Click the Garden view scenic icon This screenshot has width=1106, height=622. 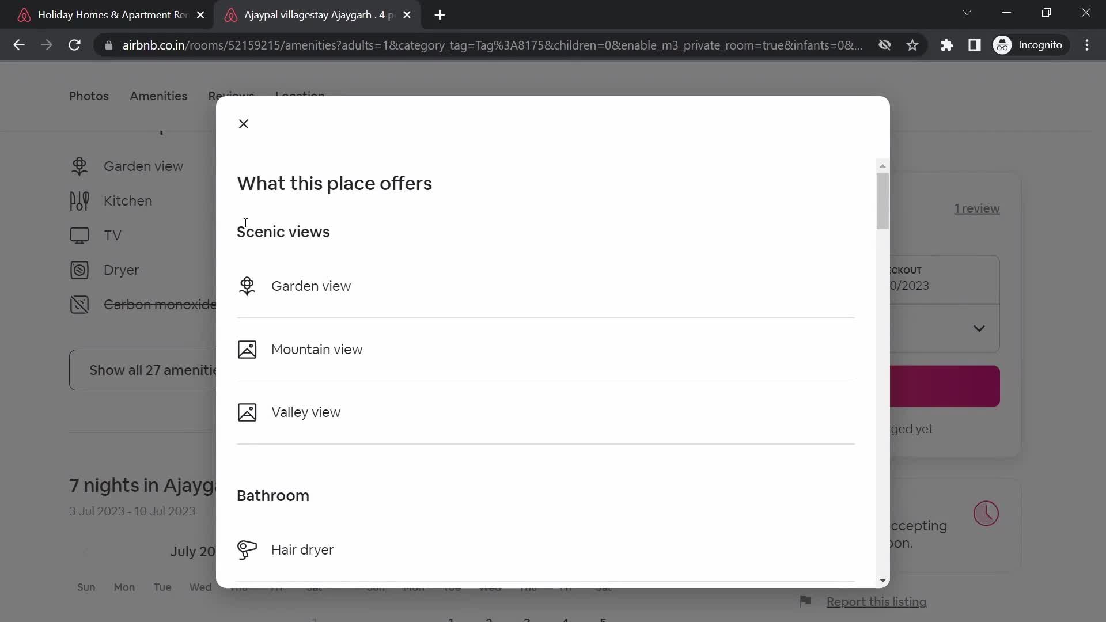click(x=248, y=287)
